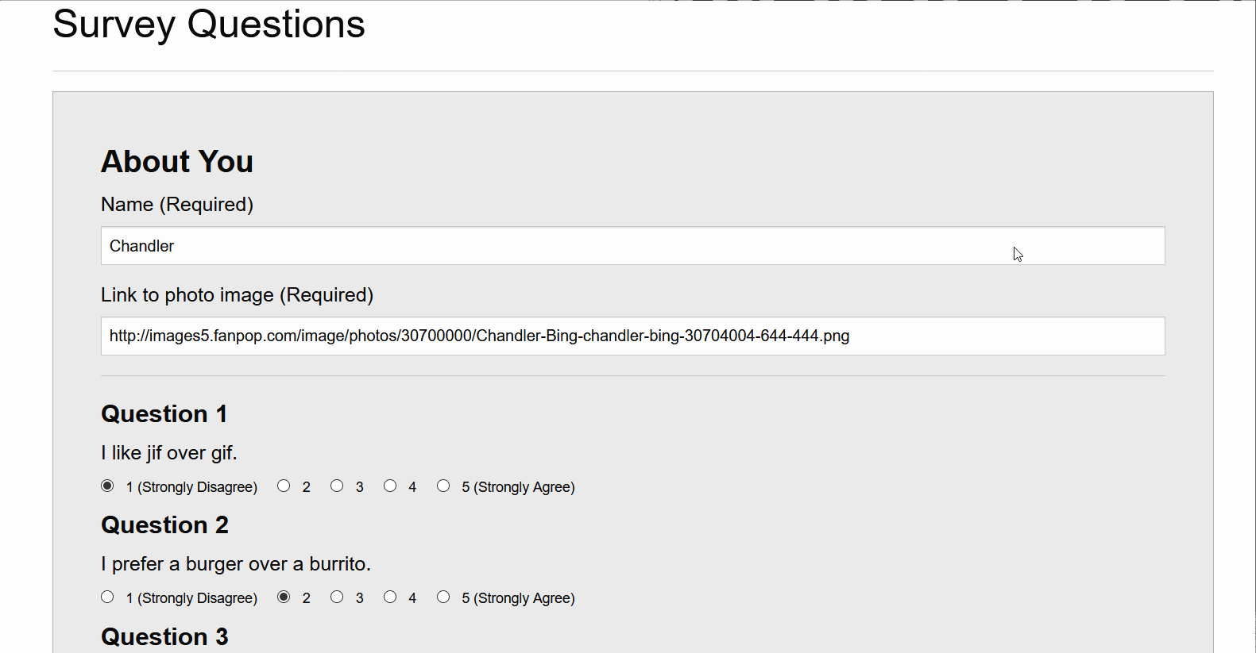
Task: Click the Name input containing Chandler
Action: 632,245
